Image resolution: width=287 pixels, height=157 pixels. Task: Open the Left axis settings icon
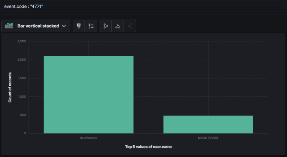point(106,26)
